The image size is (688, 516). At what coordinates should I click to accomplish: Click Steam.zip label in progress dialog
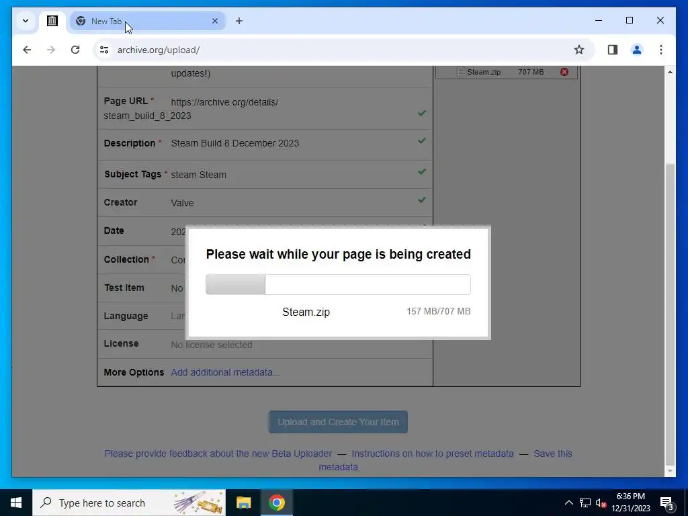point(306,312)
